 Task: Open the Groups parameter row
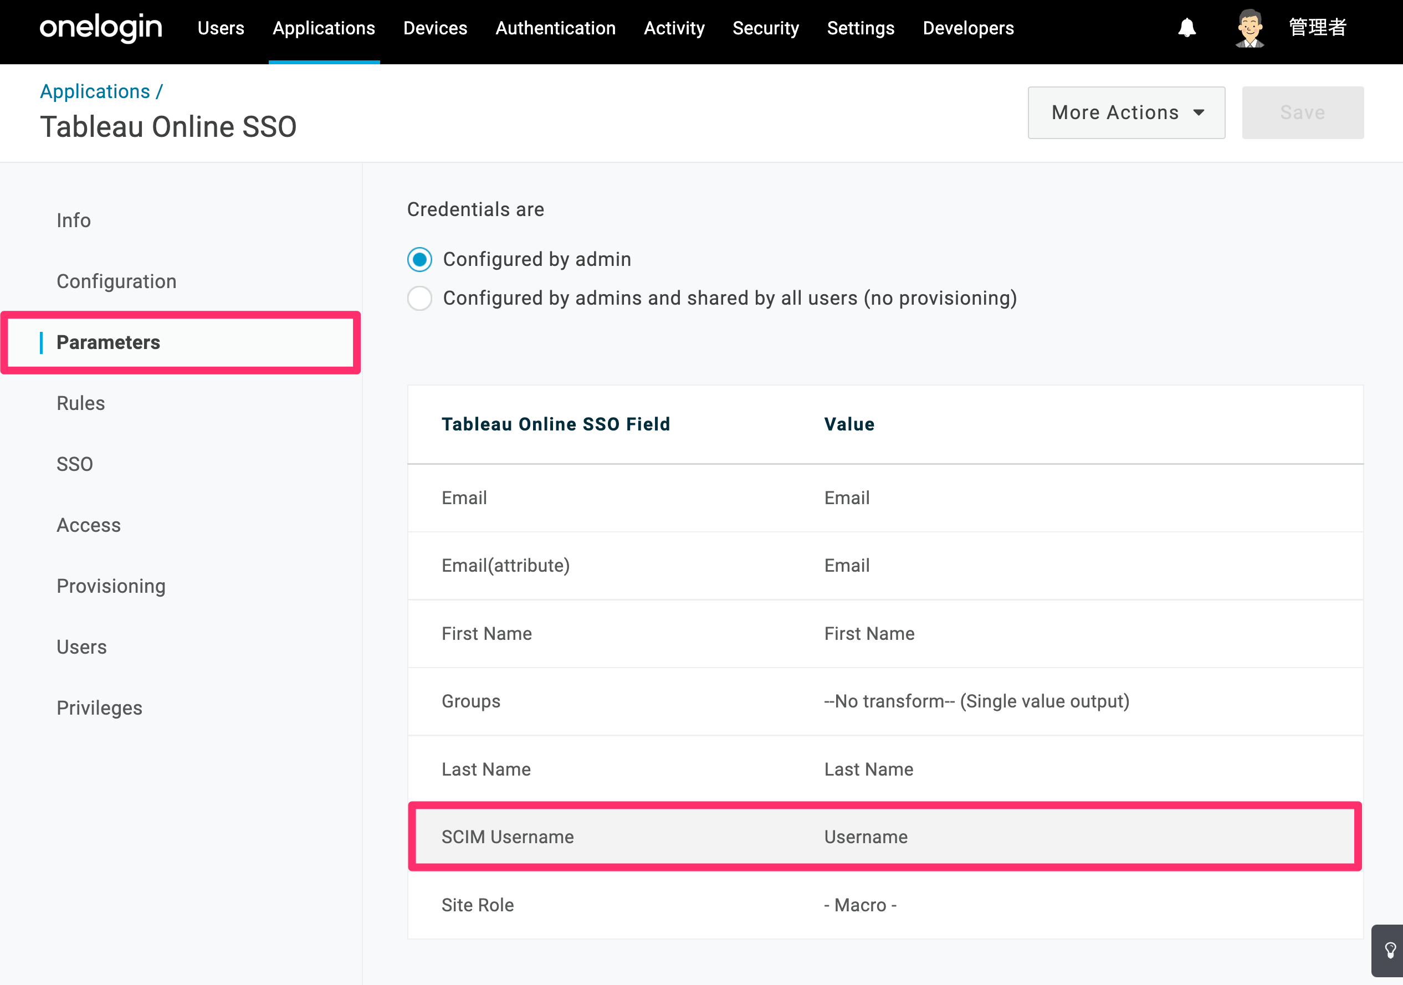click(885, 701)
